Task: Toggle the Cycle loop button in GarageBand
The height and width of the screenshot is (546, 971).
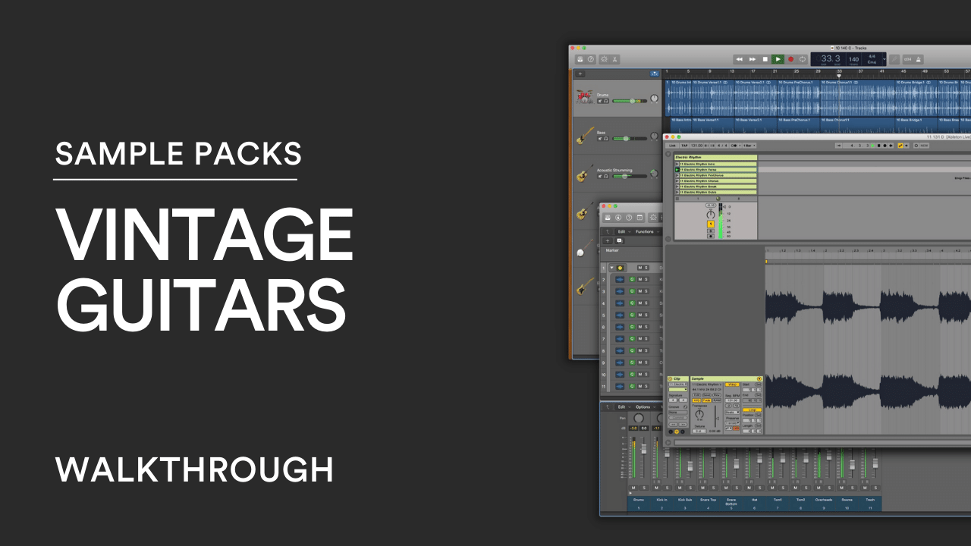Action: (803, 59)
